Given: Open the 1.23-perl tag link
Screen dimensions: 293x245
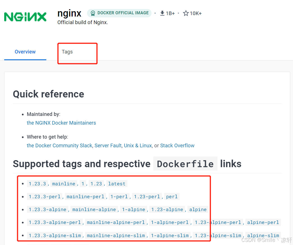Looking at the screenshot, I should tap(147, 197).
